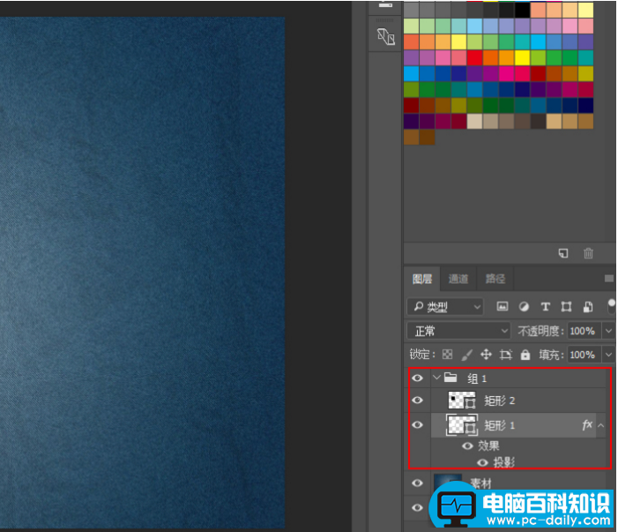618x532 pixels.
Task: Click the 投影 effect label
Action: (504, 462)
